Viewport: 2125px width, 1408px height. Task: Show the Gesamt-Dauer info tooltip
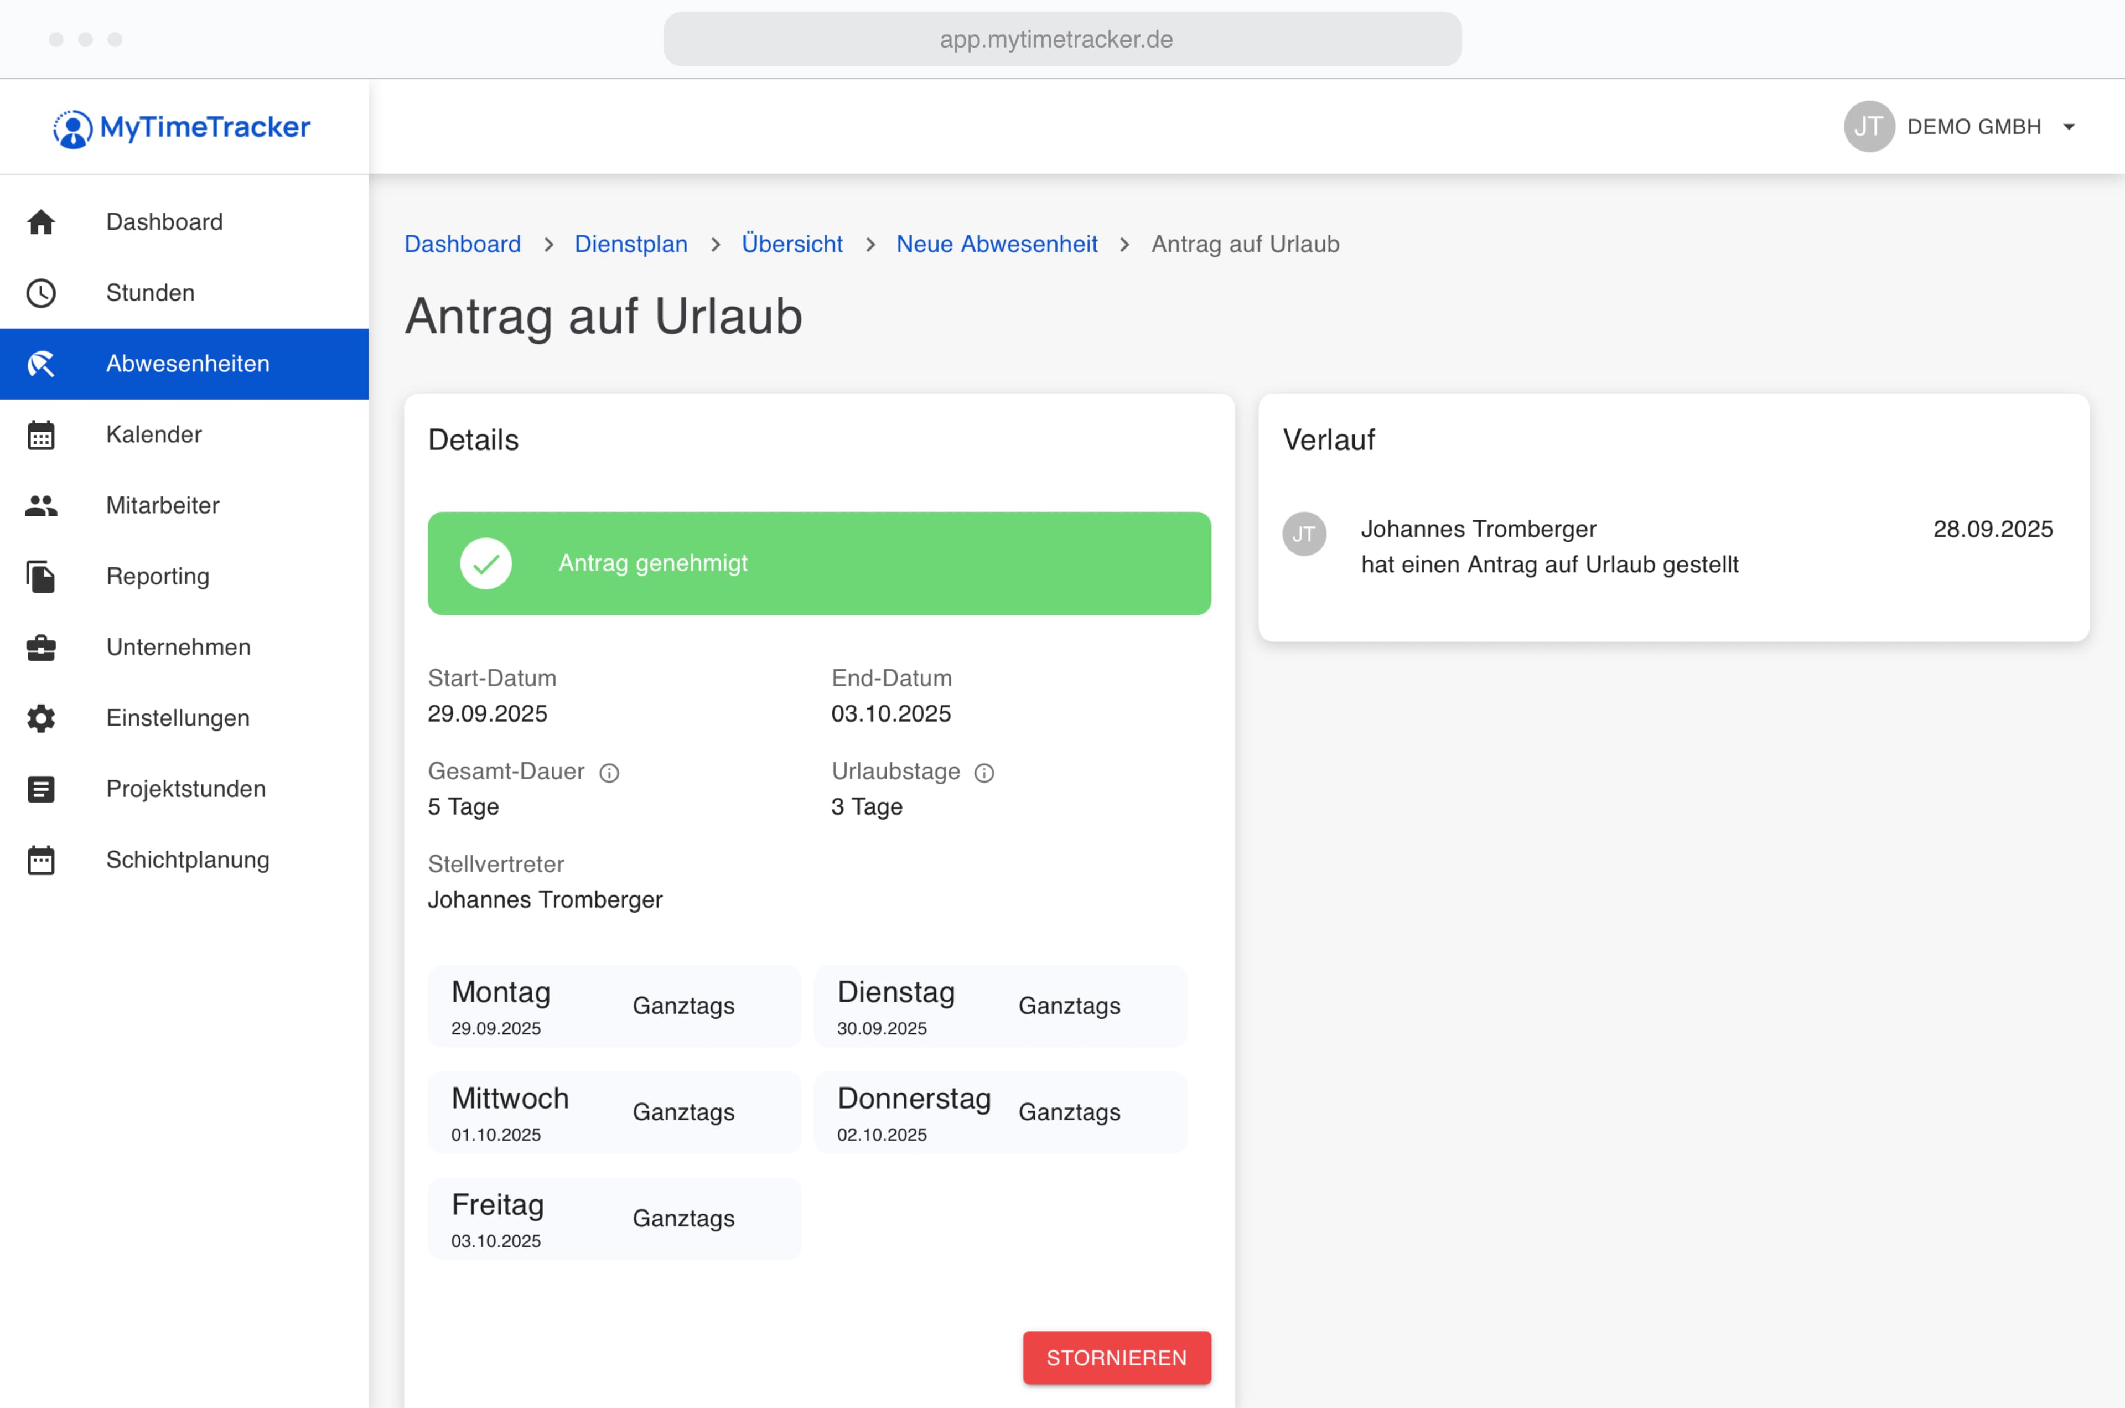(610, 772)
